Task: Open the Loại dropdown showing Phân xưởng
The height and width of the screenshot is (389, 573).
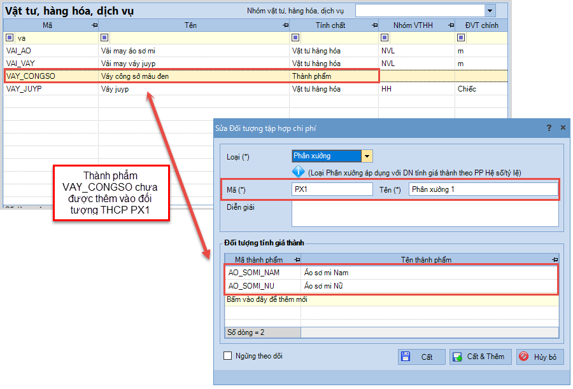Action: point(367,156)
